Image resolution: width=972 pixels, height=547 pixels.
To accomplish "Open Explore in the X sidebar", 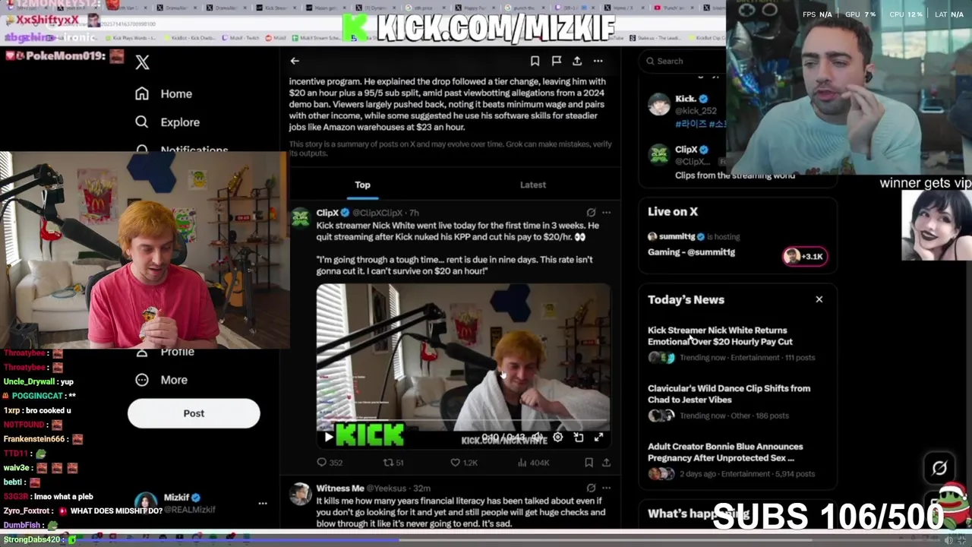I will pyautogui.click(x=167, y=122).
